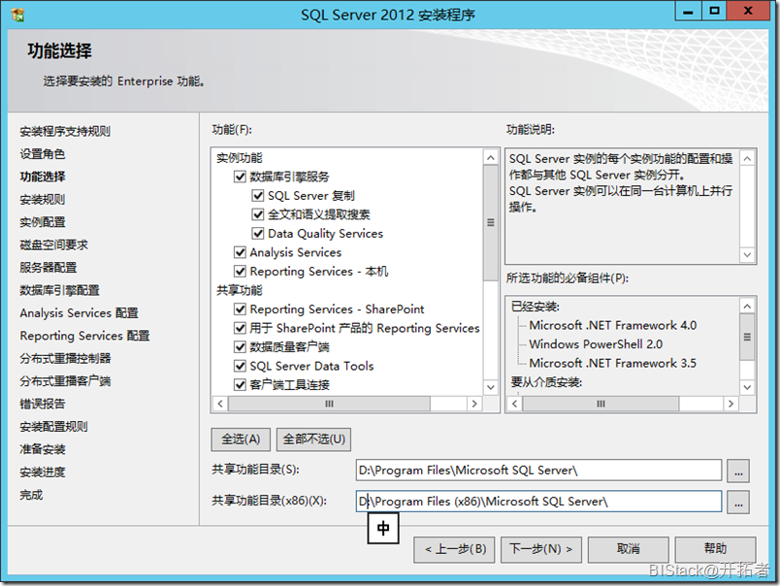Select 功能选择 step in sidebar
The height and width of the screenshot is (586, 780).
click(x=43, y=177)
